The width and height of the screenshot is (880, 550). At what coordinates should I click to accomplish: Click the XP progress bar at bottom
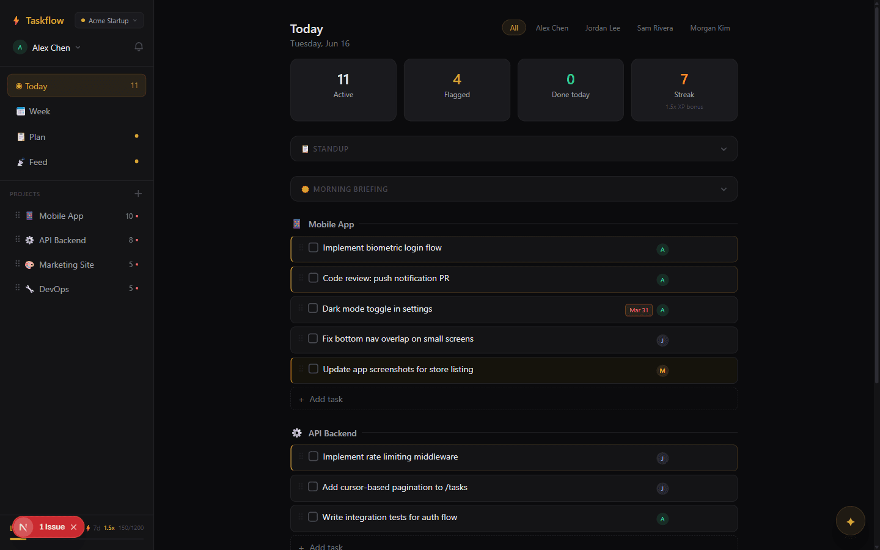click(x=76, y=539)
